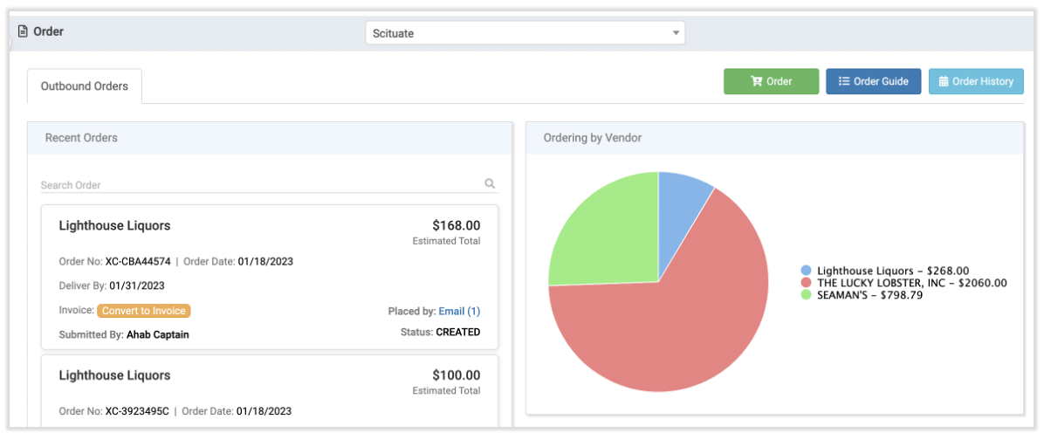The height and width of the screenshot is (440, 1044).
Task: Click the shopping cart icon on Order button
Action: (756, 81)
